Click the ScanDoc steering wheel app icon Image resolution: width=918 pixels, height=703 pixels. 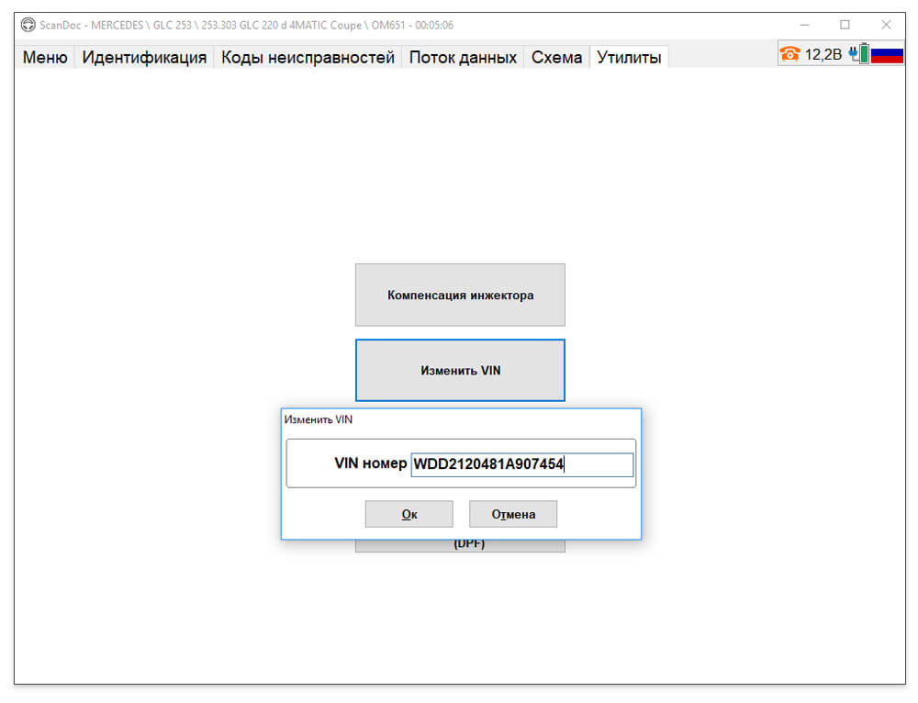pyautogui.click(x=28, y=25)
